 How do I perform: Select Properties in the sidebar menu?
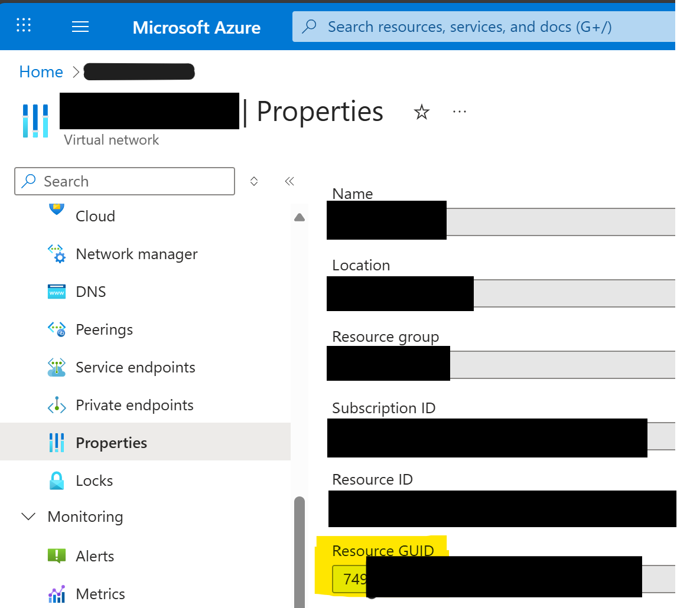coord(112,443)
